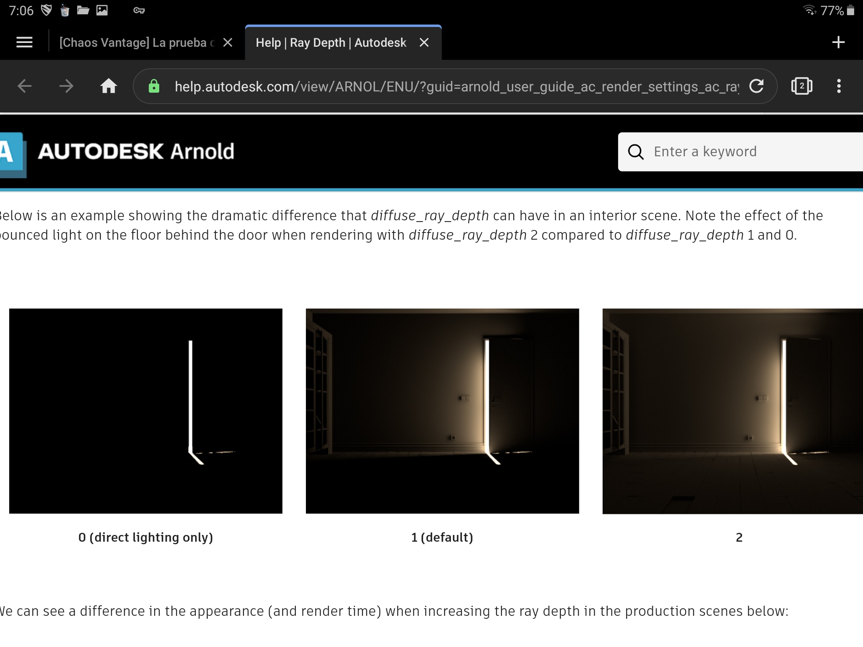Focus the Enter a keyword search field
The height and width of the screenshot is (647, 863).
tap(750, 152)
